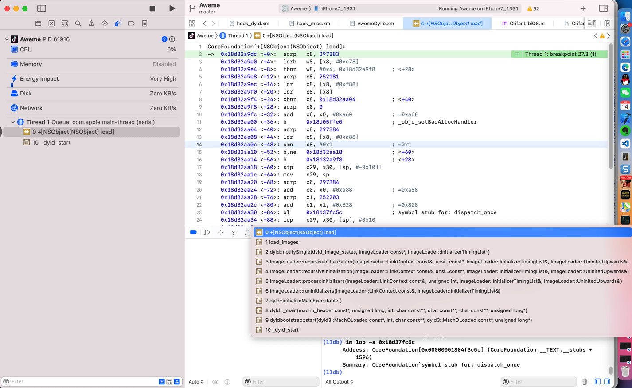Toggle show only threads with debug symbols filter
This screenshot has height=388, width=632.
coord(169,382)
